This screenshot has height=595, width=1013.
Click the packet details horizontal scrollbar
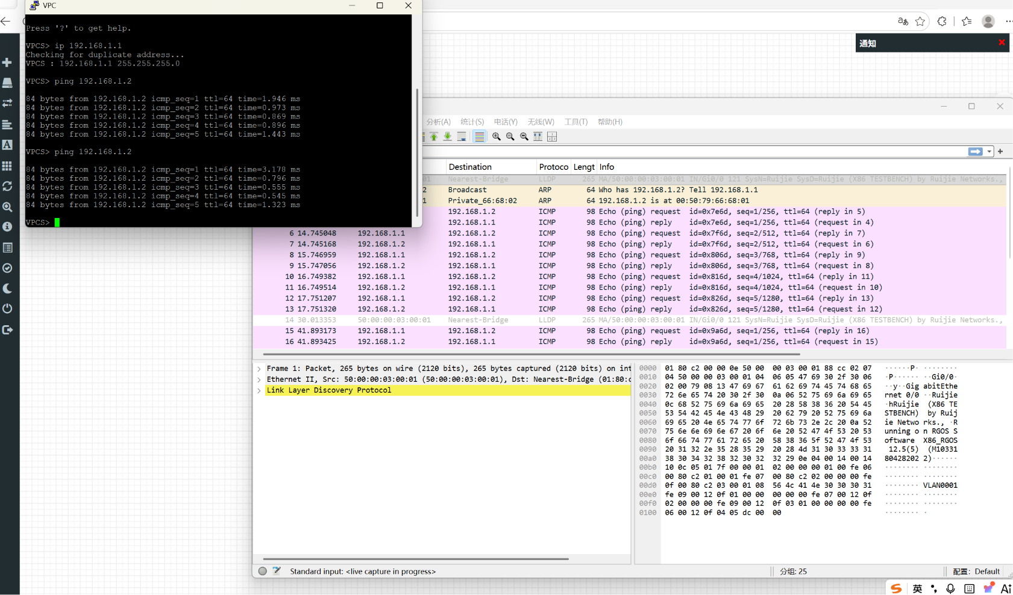click(416, 559)
